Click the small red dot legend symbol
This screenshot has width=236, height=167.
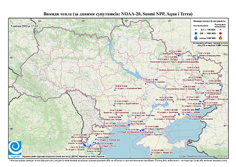(221, 29)
